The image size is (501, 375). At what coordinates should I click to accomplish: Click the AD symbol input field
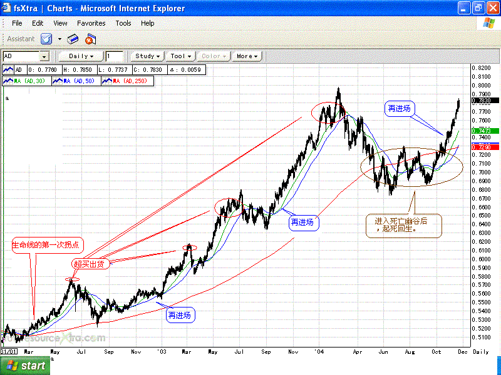pos(21,56)
